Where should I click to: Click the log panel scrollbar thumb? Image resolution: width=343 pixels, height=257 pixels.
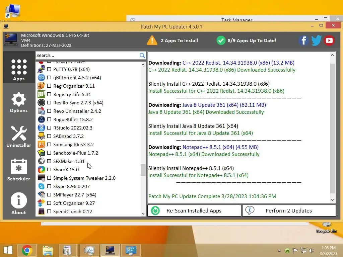[333, 128]
